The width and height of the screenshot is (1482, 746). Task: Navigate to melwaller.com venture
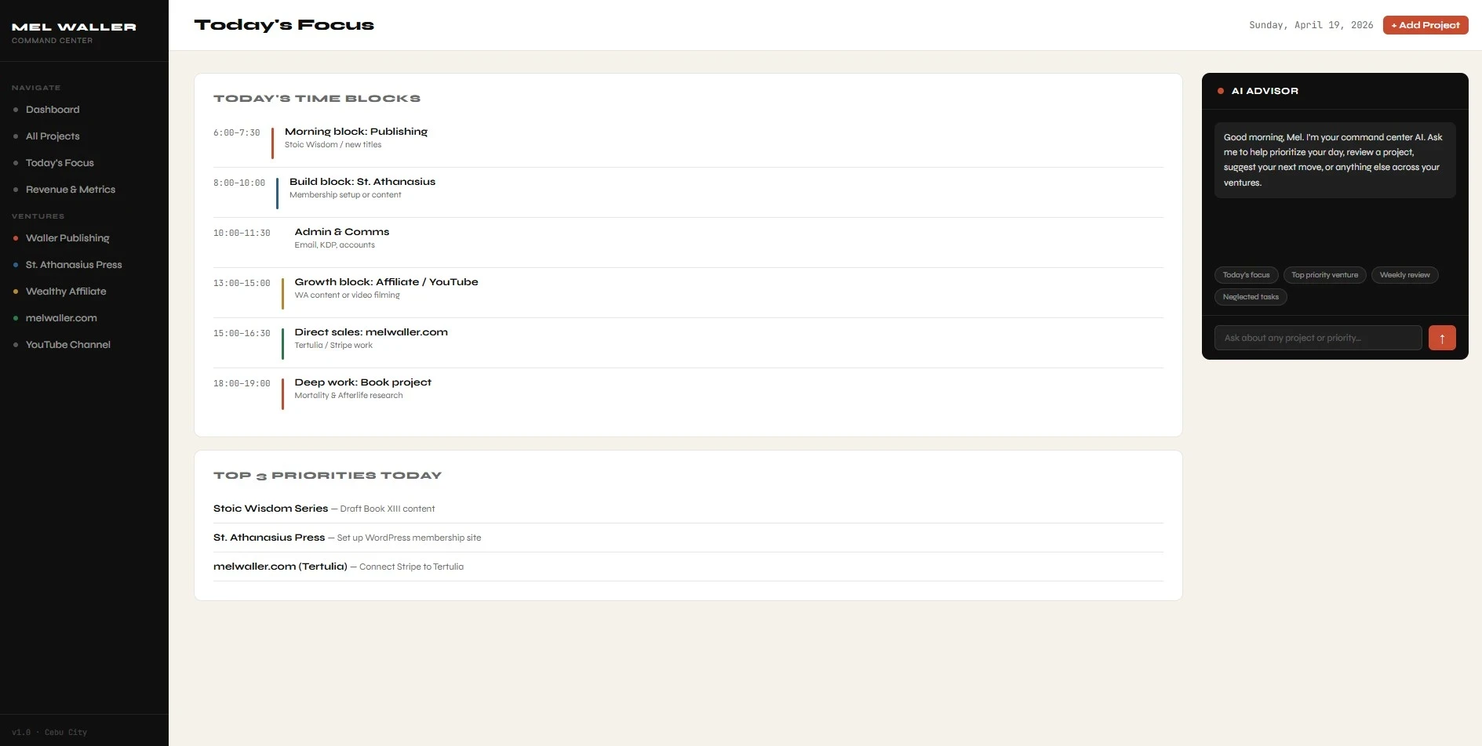tap(61, 318)
